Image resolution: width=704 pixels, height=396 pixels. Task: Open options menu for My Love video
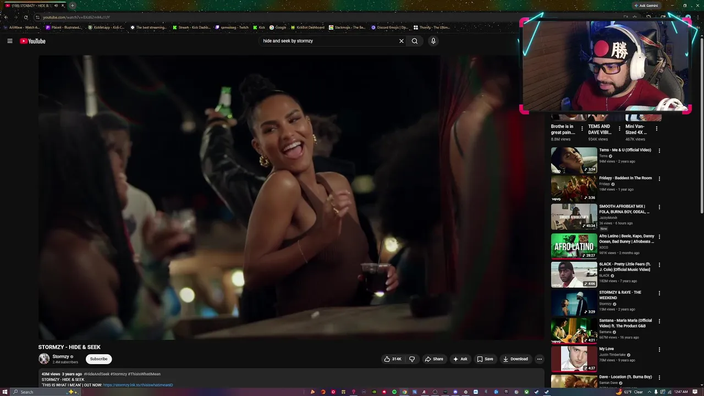(659, 350)
